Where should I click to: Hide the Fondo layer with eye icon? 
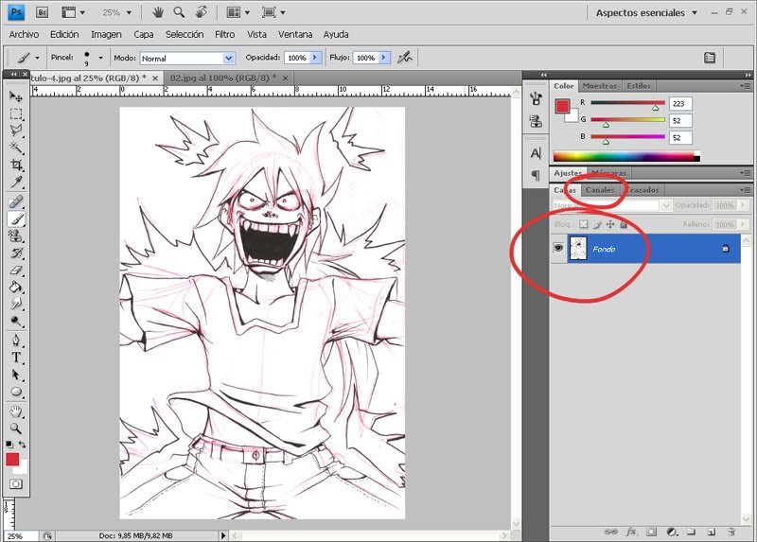558,248
